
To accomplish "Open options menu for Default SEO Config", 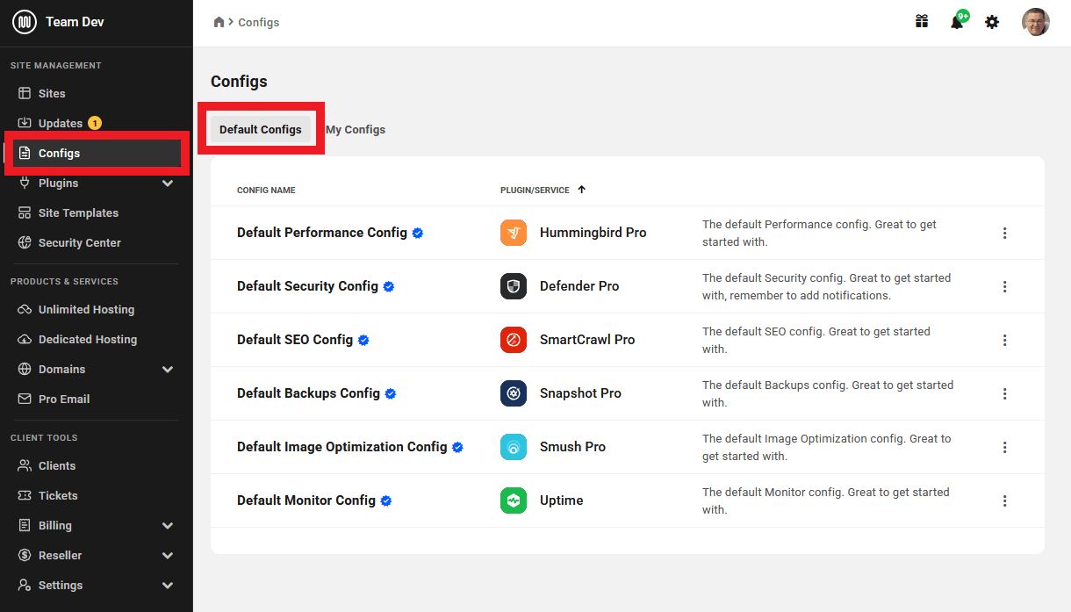I will (1005, 340).
